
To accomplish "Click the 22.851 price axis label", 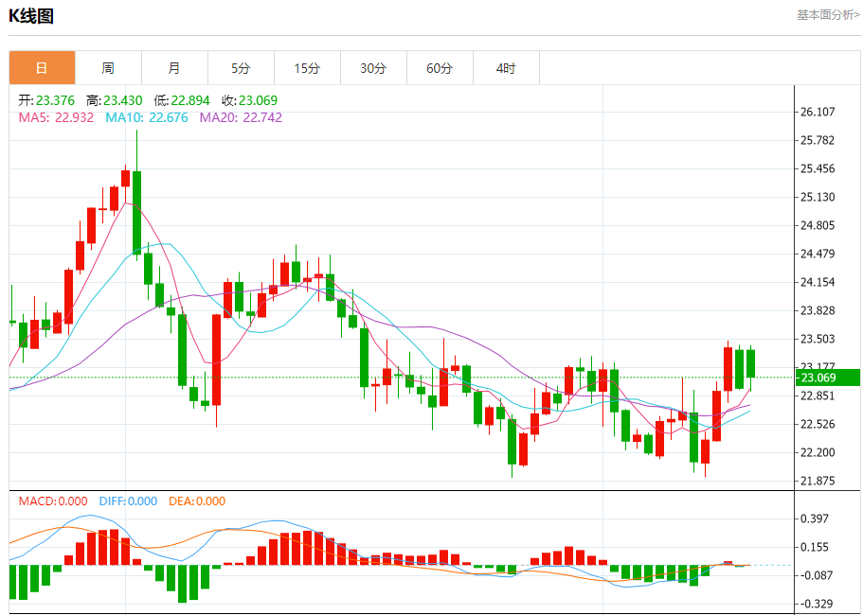I will [819, 395].
